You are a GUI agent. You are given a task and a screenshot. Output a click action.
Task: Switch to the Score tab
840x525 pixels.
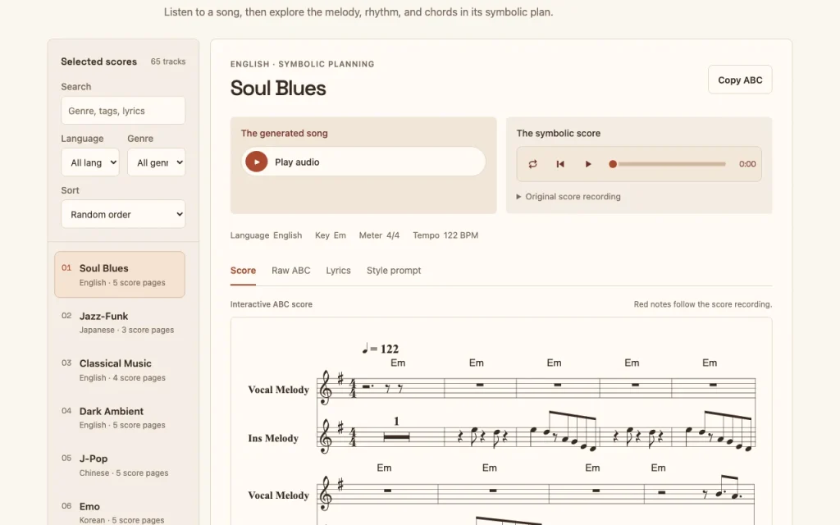243,271
